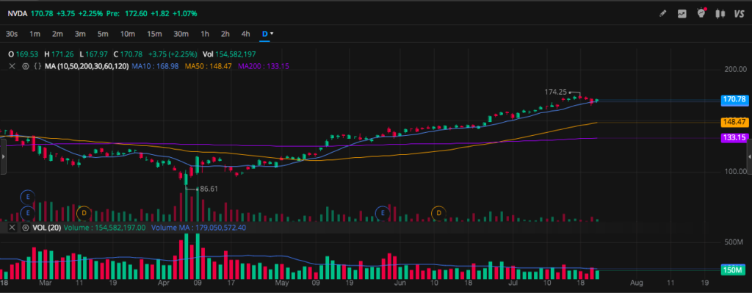Switch to the 5m timeframe

pyautogui.click(x=103, y=34)
